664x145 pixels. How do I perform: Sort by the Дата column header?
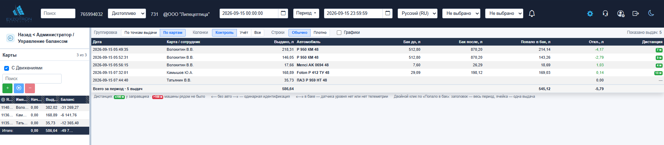click(97, 42)
